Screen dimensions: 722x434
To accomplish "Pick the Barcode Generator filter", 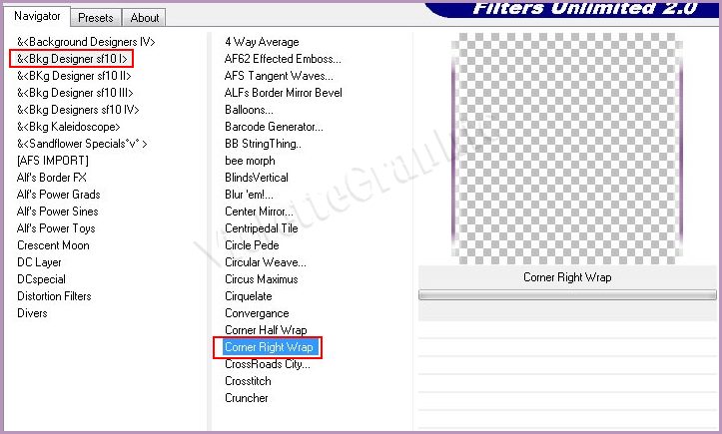I will tap(274, 127).
